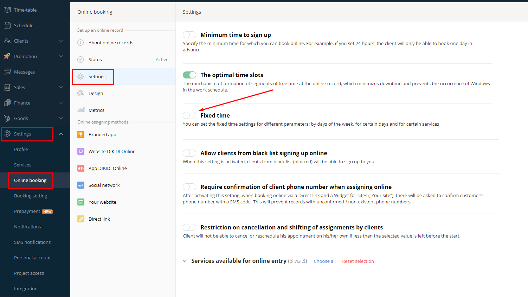This screenshot has height=297, width=528.
Task: Click the Design palette icon
Action: pos(81,93)
